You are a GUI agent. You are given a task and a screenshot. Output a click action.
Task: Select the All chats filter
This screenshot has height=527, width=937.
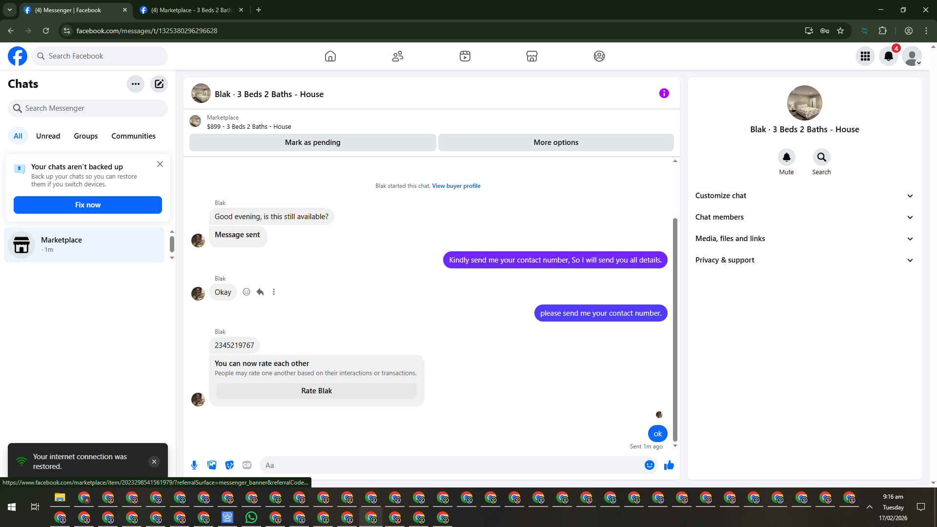click(18, 136)
